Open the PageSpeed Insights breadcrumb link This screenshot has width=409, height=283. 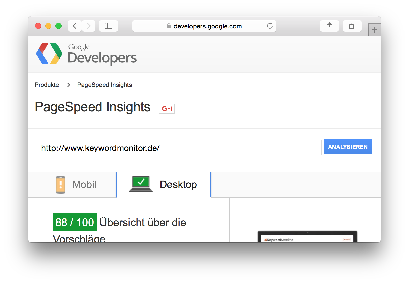point(105,85)
